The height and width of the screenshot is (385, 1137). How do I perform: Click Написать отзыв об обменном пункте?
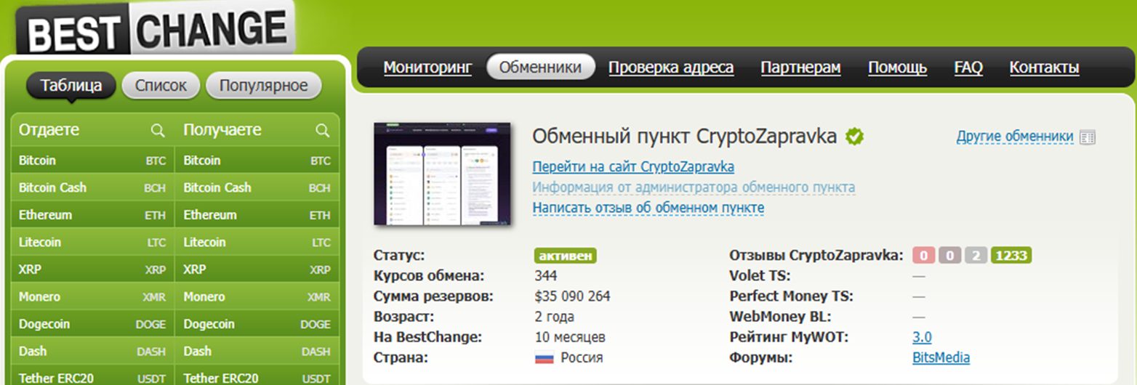coord(648,208)
